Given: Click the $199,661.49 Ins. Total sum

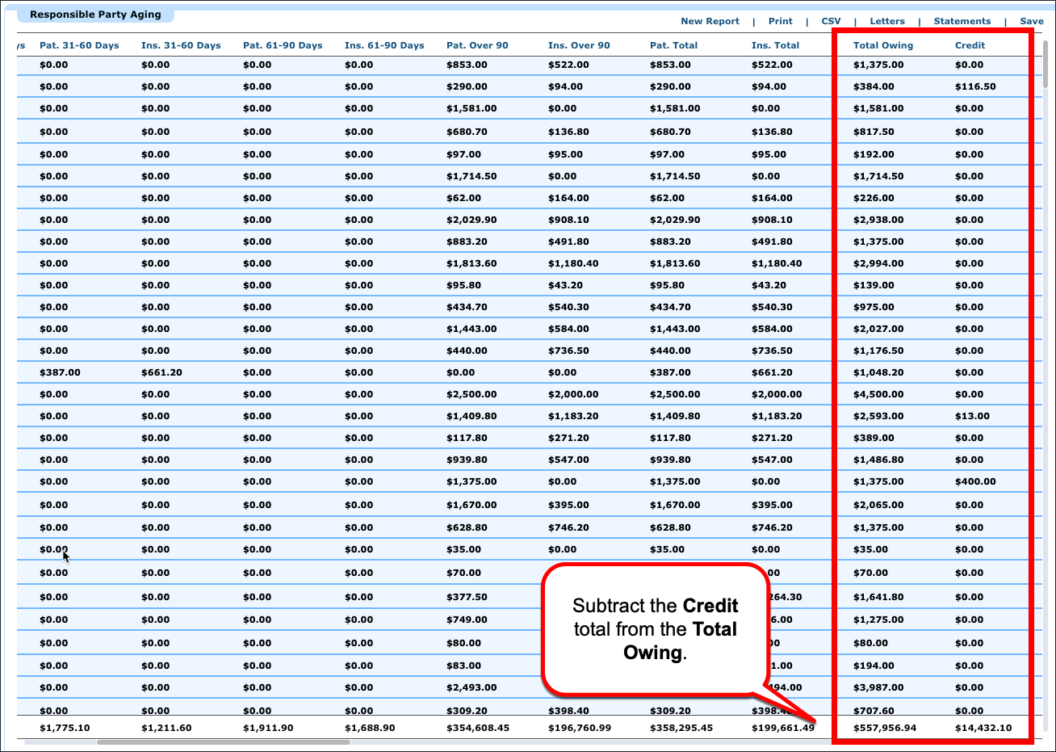Looking at the screenshot, I should coord(783,728).
